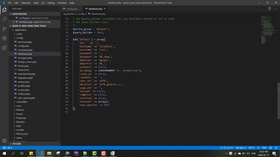Screen dimensions: 280x157
Task: Open Task View on the taskbar
Action: coord(22,153)
